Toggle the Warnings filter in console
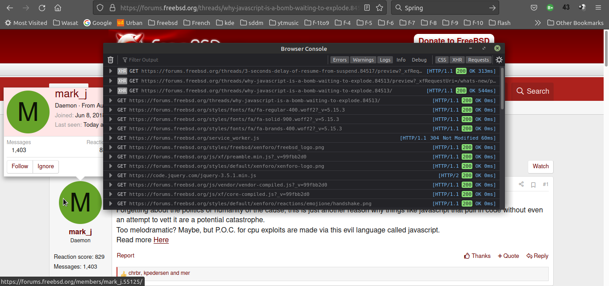The width and height of the screenshot is (609, 286). [x=363, y=60]
